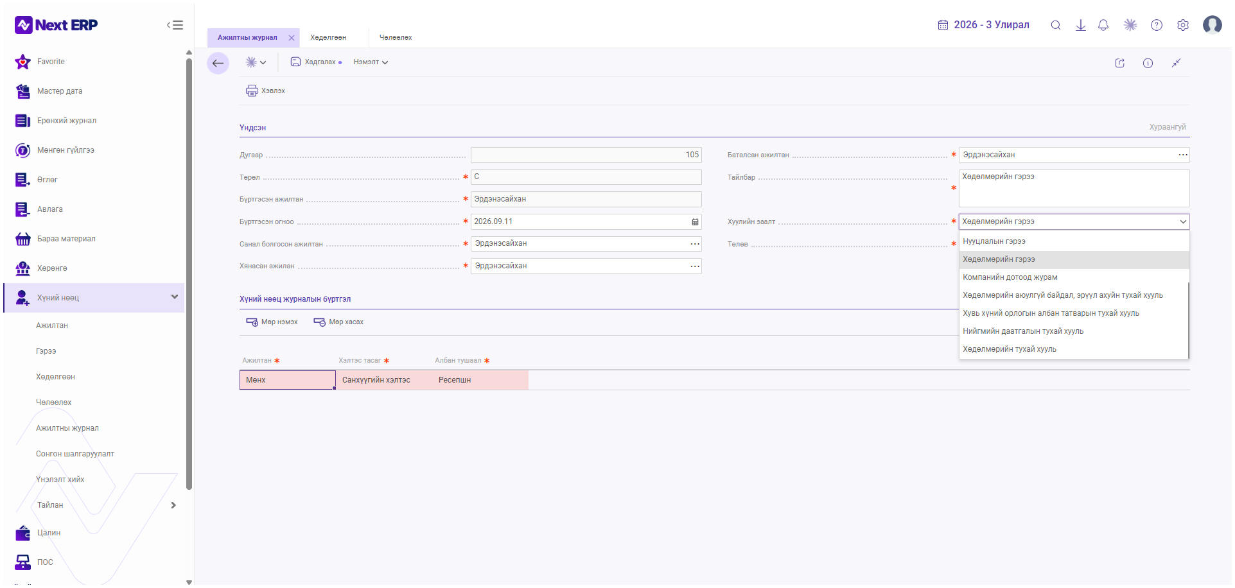Image resolution: width=1235 pixels, height=588 pixels.
Task: Expand the Тайлан submenu arrow
Action: (x=173, y=505)
